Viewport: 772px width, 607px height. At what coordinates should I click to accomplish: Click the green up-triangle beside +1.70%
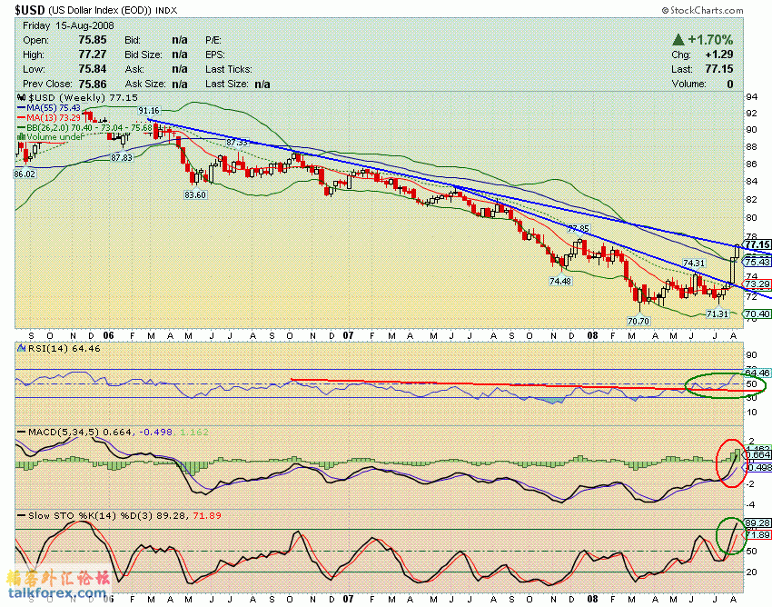(x=678, y=39)
